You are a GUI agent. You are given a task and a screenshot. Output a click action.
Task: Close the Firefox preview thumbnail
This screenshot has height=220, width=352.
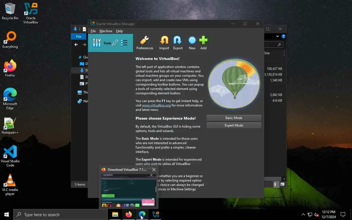[154, 170]
